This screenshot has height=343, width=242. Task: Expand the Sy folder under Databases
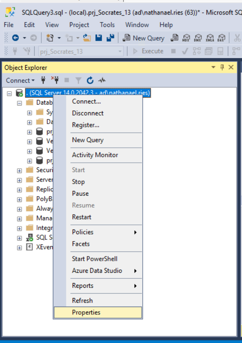[x=29, y=113]
